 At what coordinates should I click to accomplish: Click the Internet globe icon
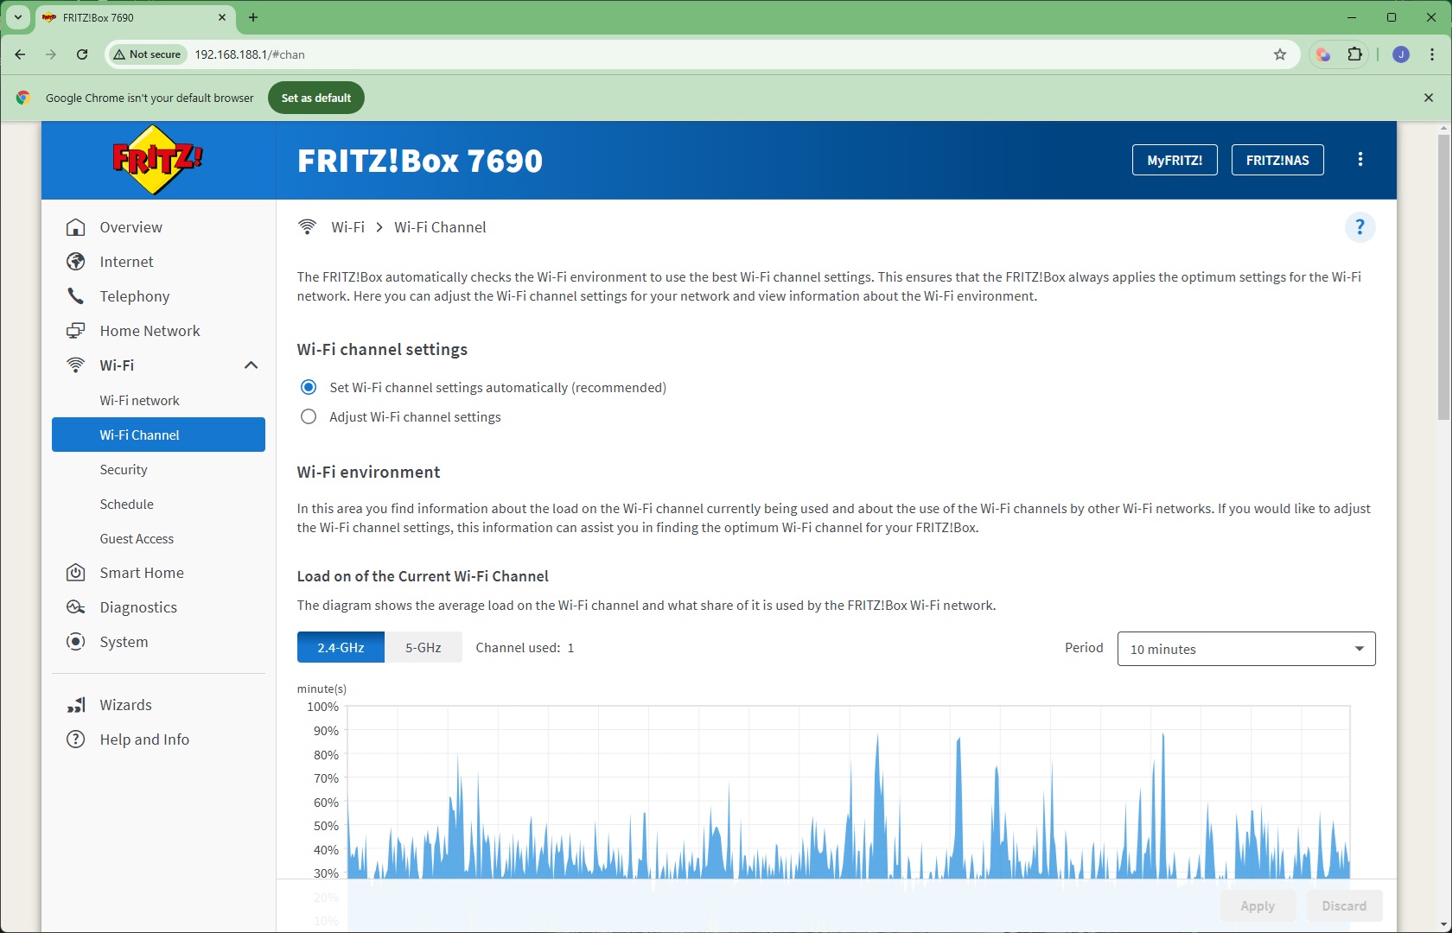point(76,262)
